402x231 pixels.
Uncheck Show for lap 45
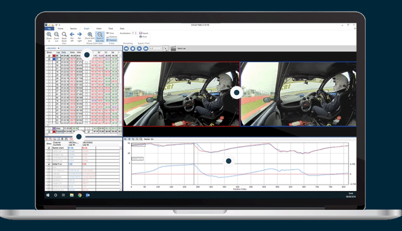49,59
